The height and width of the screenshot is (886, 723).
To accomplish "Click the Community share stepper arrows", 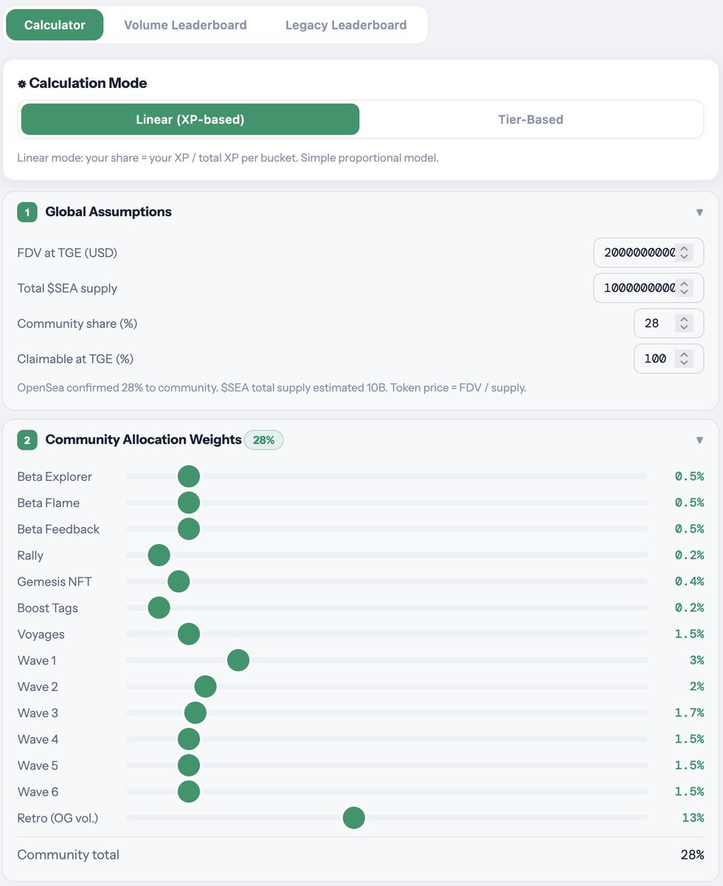I will pyautogui.click(x=685, y=323).
